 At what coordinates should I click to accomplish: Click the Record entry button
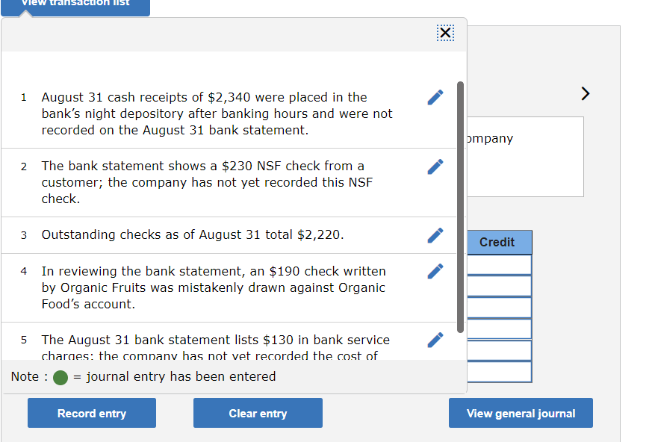click(x=91, y=413)
